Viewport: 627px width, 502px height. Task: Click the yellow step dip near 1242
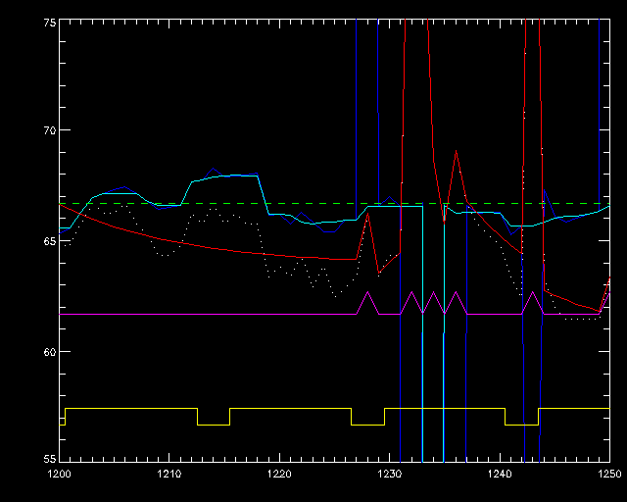point(521,425)
